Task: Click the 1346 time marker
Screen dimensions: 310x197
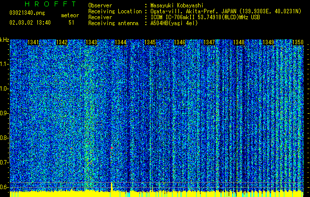Action: 179,42
